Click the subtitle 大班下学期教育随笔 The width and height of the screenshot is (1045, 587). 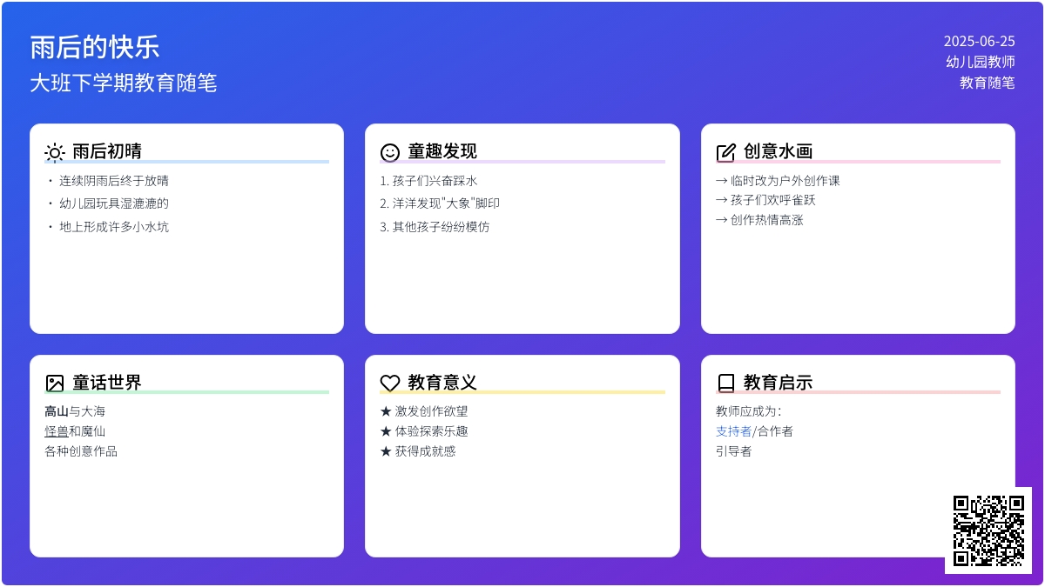click(x=123, y=83)
